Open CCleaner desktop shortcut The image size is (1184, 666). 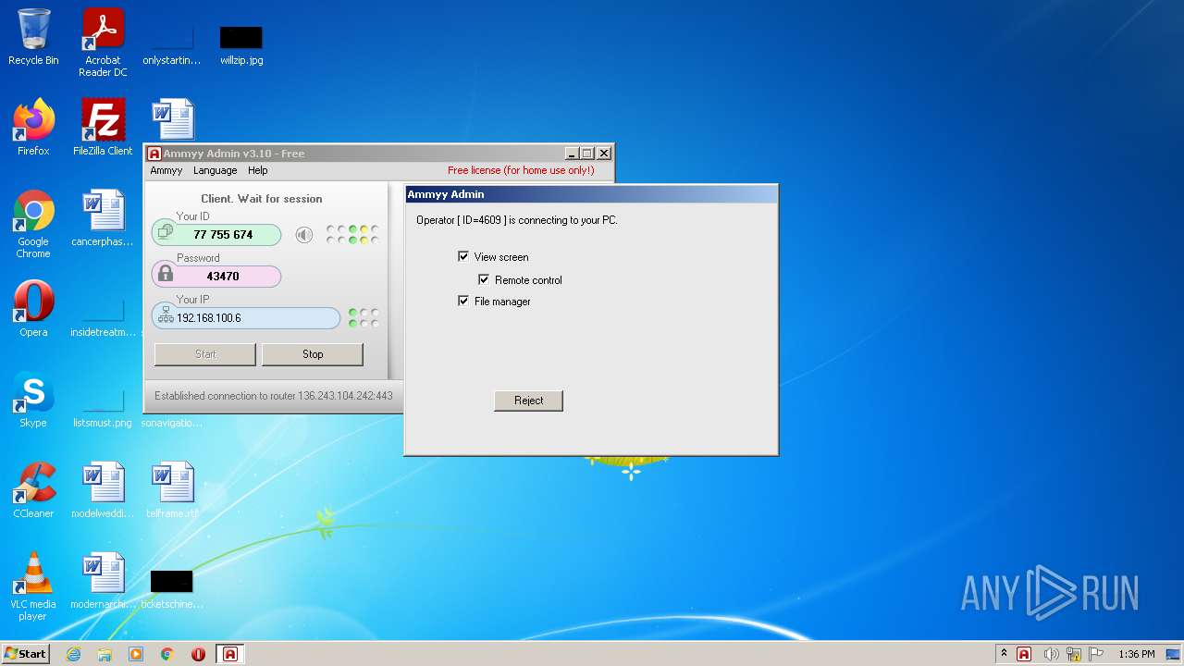[x=33, y=490]
